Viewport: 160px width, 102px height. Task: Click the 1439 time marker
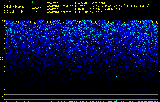139,22
